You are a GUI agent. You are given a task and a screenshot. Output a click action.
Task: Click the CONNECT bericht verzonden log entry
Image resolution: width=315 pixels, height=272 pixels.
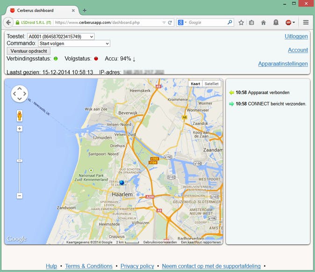point(271,104)
